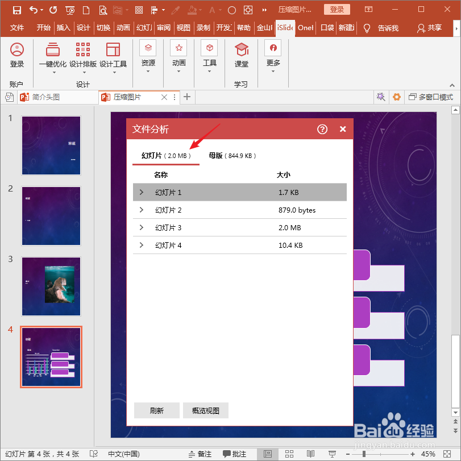Click the 概览视图 overview button
The height and width of the screenshot is (461, 461).
pos(206,410)
